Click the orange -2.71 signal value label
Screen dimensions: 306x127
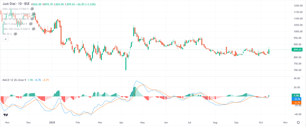[298, 102]
